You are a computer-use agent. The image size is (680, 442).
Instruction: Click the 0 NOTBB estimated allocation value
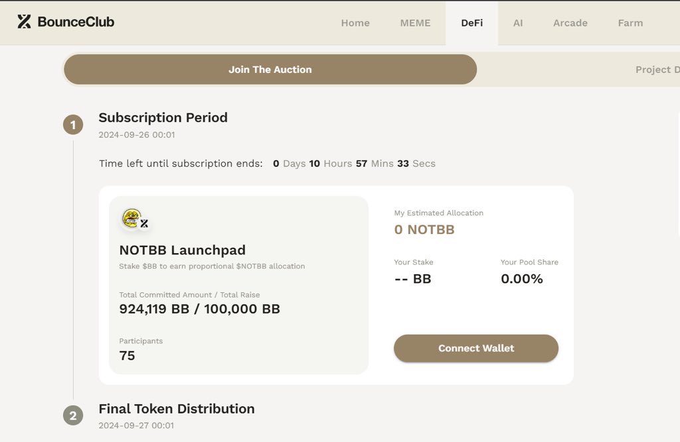coord(424,230)
